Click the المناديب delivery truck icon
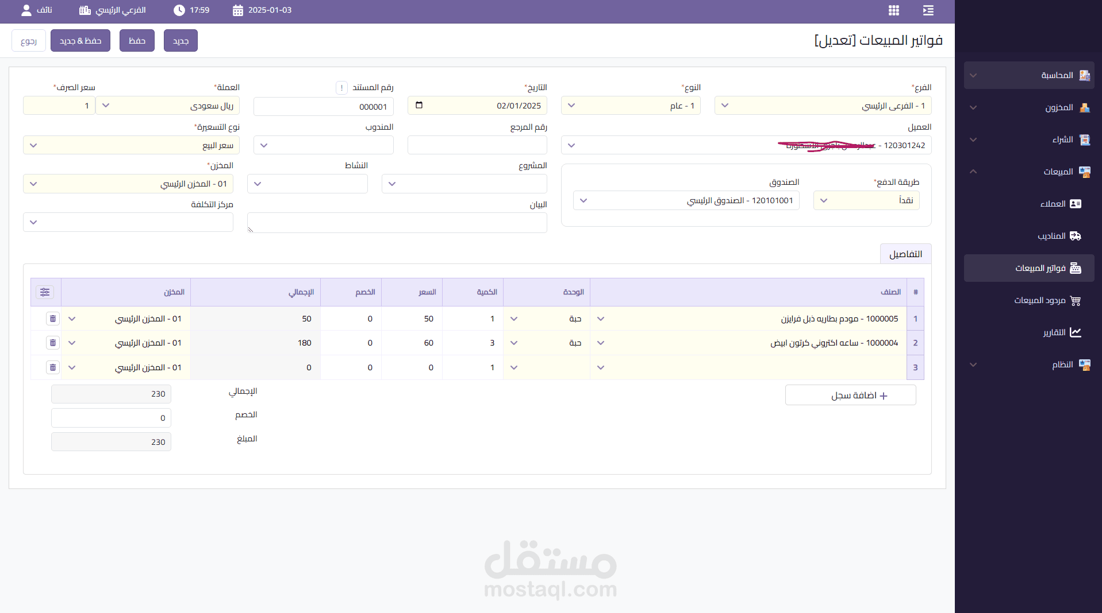 click(1075, 236)
